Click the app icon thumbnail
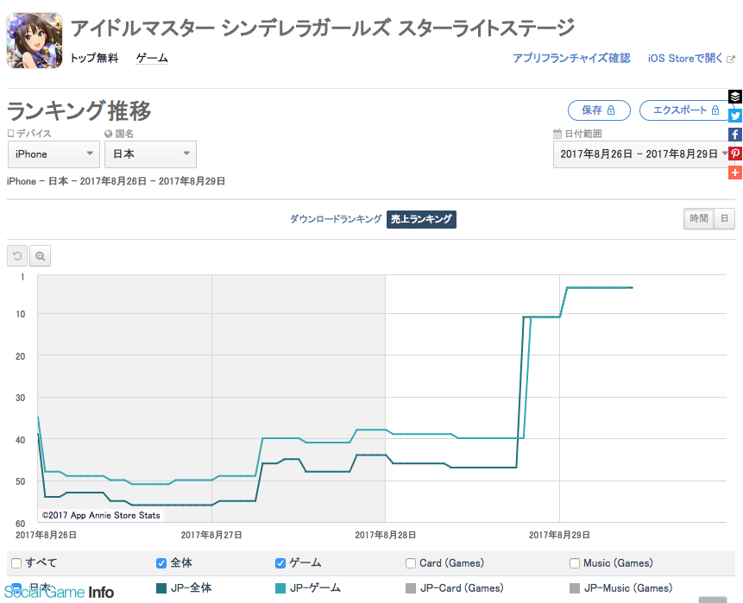This screenshot has height=603, width=743. point(35,41)
